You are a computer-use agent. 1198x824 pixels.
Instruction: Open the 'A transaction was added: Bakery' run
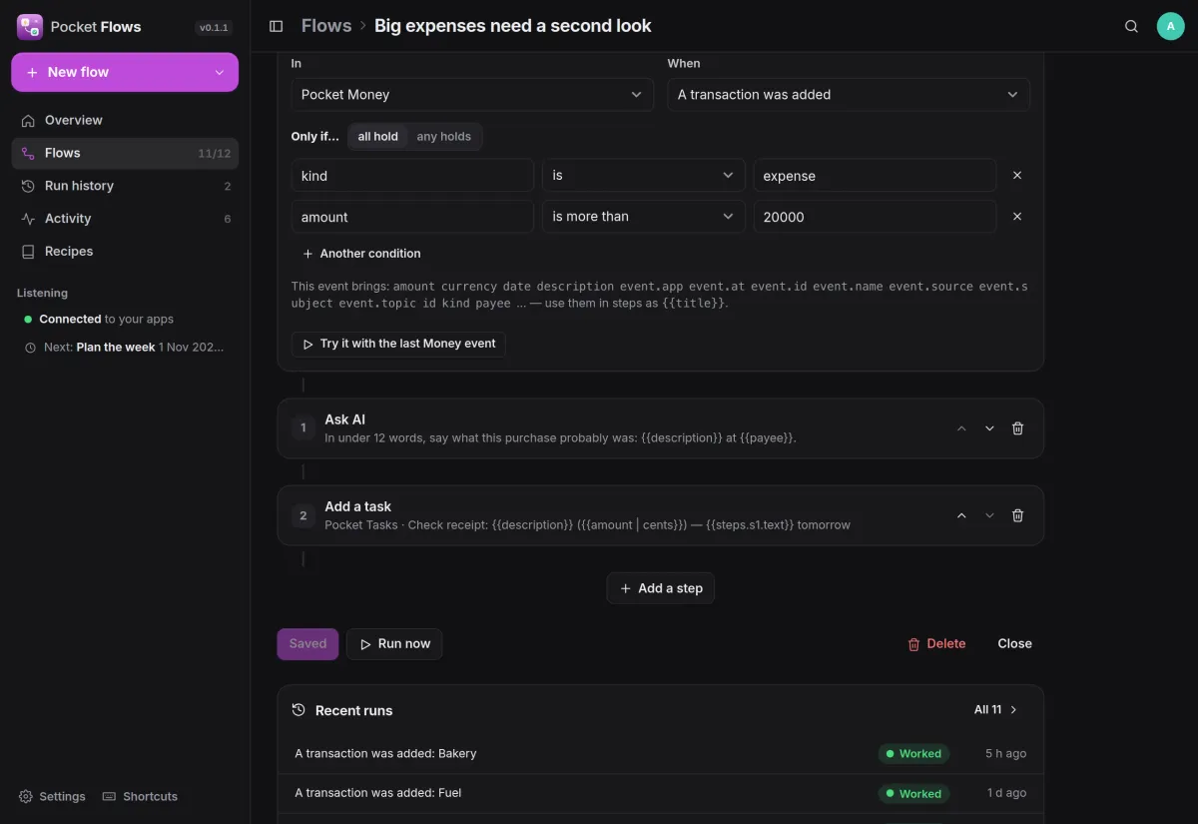click(661, 754)
